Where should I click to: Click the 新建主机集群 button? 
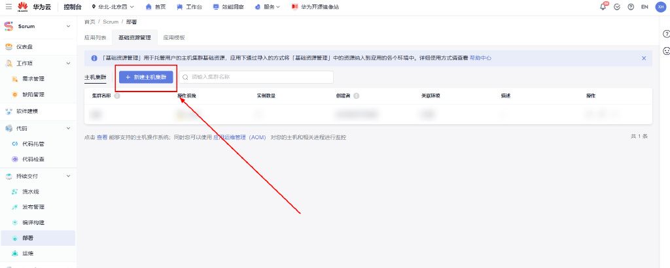coord(146,77)
